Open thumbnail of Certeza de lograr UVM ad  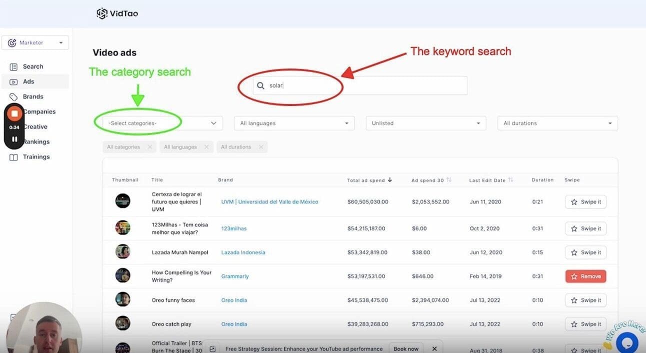point(122,201)
